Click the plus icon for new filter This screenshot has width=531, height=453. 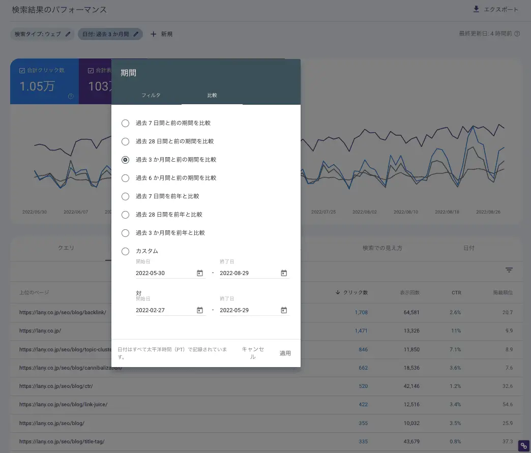pos(154,34)
